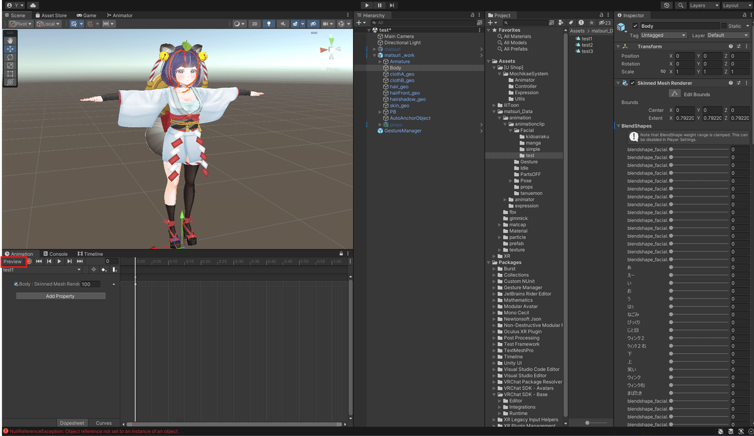Go to next keyframe in Animation
Viewport: 754px width, 436px height.
click(x=69, y=261)
